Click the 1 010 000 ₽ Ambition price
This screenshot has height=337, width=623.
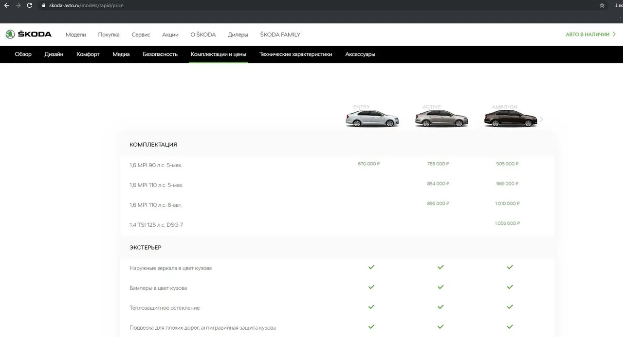(507, 204)
